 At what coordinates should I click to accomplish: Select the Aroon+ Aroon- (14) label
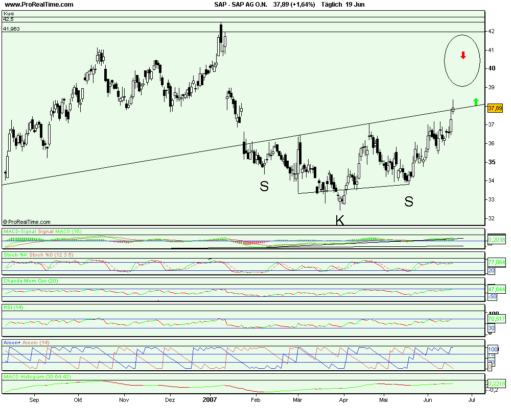click(x=27, y=342)
